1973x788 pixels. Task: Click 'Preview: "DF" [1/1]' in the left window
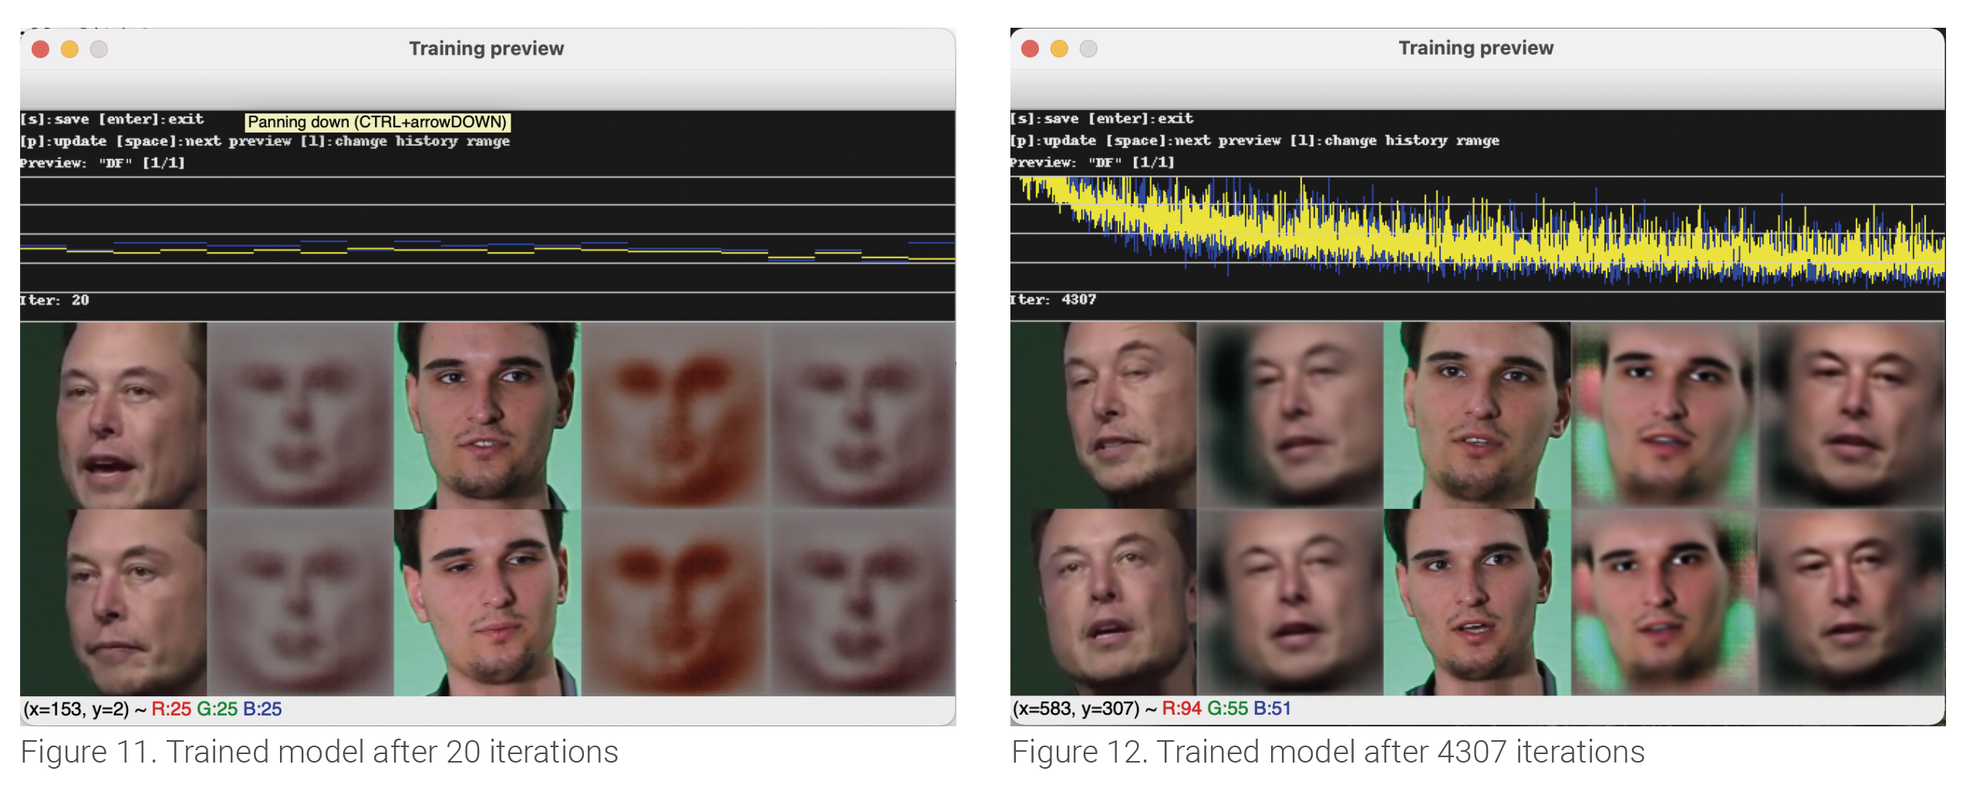tap(103, 163)
